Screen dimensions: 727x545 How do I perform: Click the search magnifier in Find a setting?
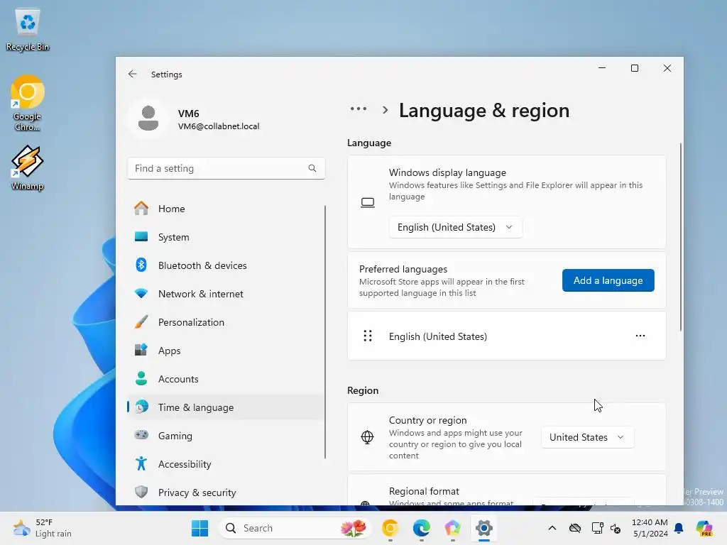point(312,168)
